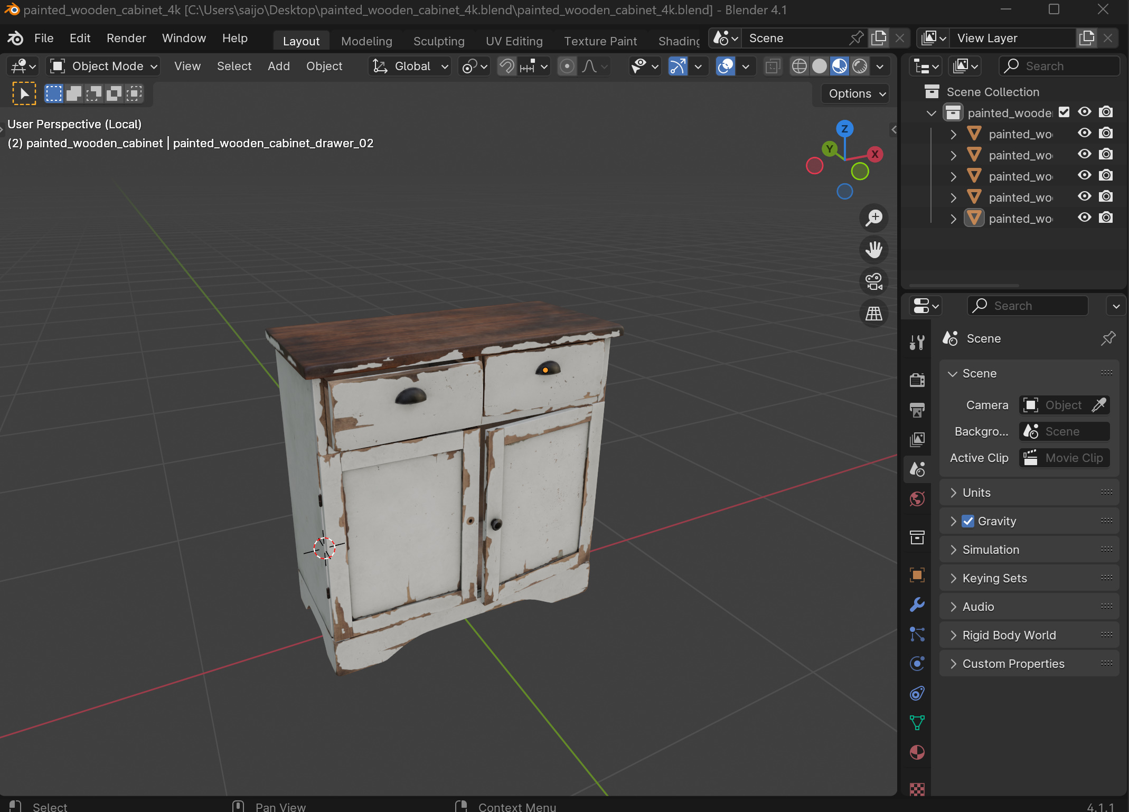Select wireframe viewport shading mode
Screen dimensions: 1129x812
[799, 66]
